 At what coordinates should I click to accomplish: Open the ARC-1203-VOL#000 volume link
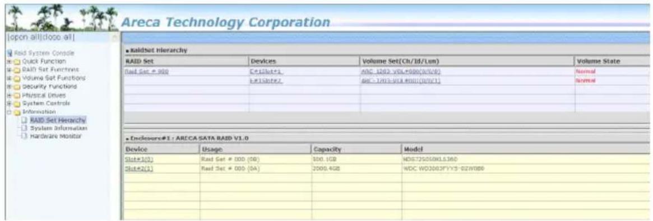401,72
